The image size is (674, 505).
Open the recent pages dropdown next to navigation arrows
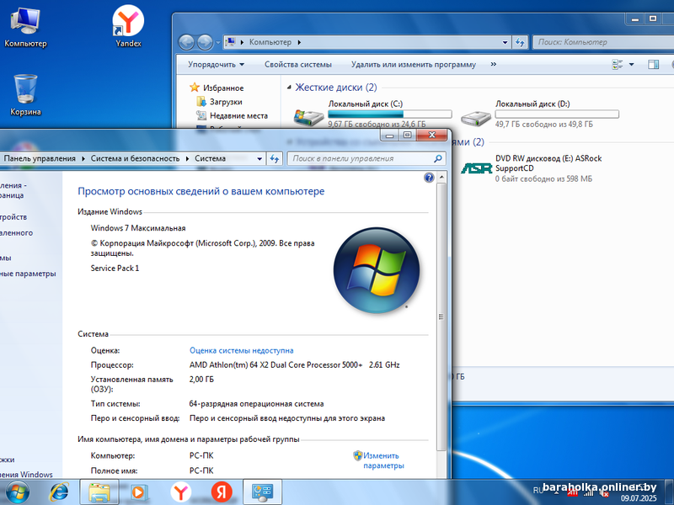point(218,42)
